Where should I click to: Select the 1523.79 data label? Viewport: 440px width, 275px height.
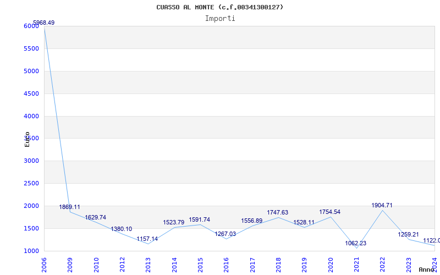(x=174, y=223)
